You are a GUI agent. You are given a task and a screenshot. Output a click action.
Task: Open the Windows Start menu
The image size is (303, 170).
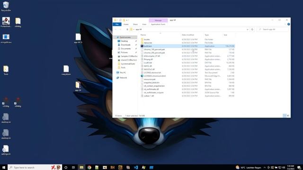4,167
